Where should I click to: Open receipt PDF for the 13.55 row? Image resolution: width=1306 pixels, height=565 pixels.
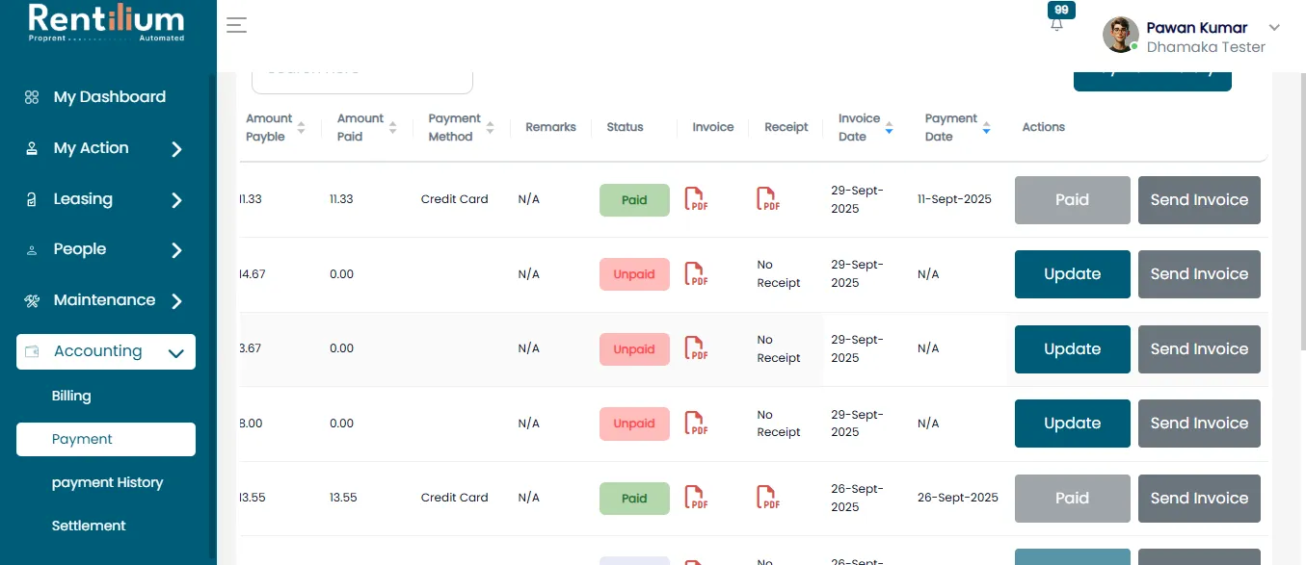pyautogui.click(x=768, y=498)
